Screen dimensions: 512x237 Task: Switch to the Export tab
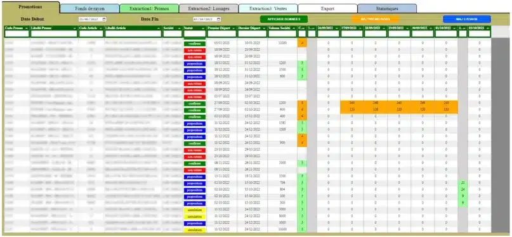(327, 9)
